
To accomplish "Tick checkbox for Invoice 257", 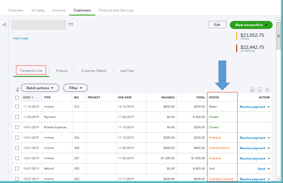I will 17,158.
